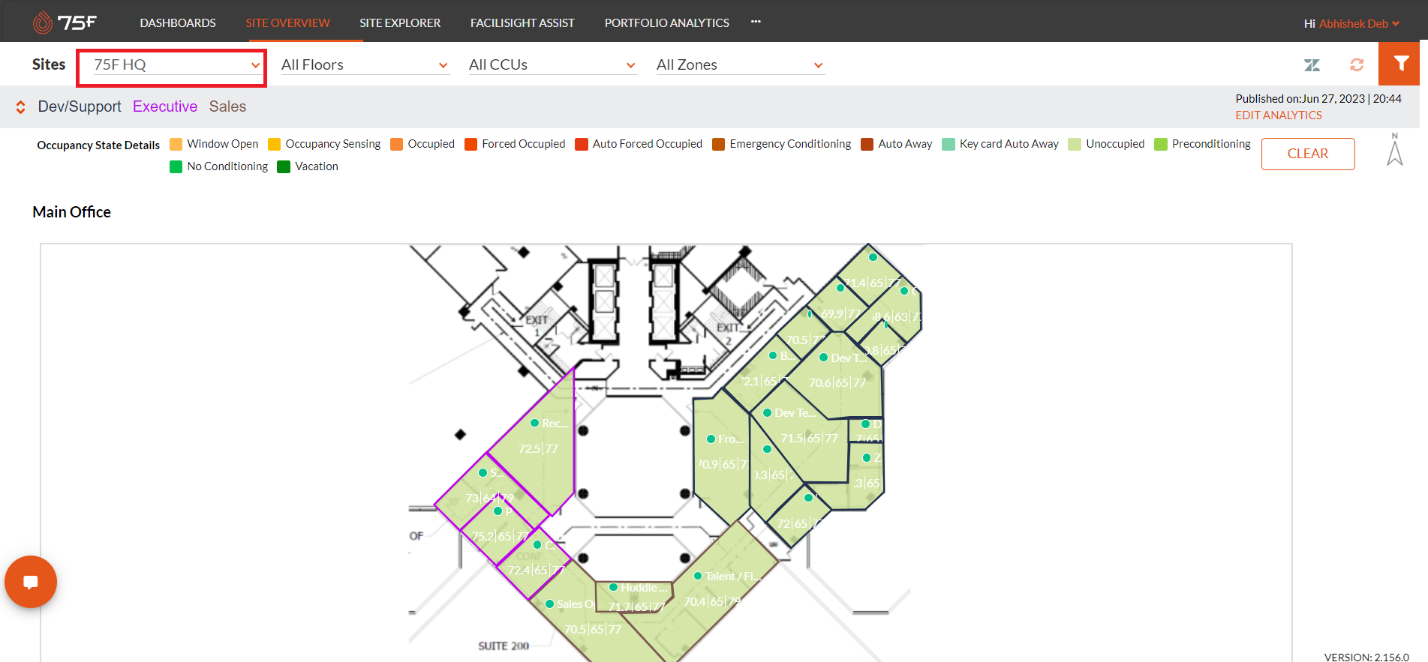Expand the All Zones dropdown

[740, 65]
